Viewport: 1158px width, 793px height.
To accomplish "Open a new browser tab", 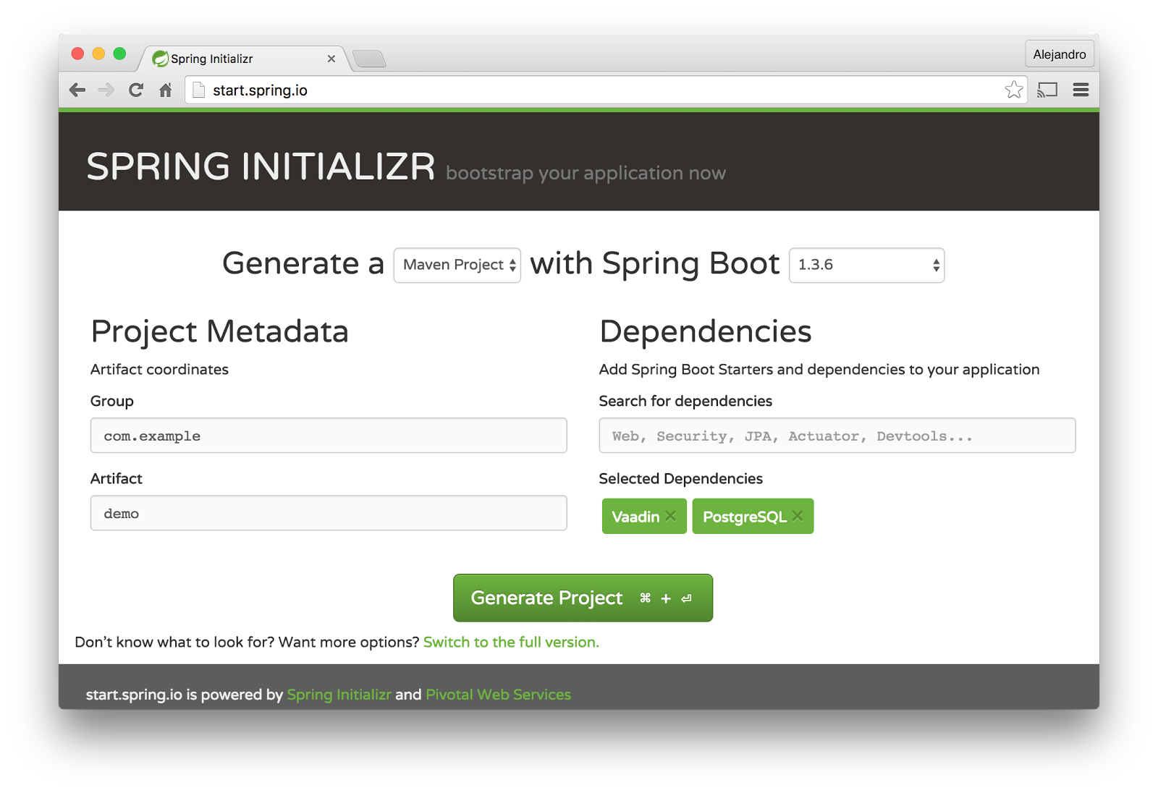I will [370, 59].
